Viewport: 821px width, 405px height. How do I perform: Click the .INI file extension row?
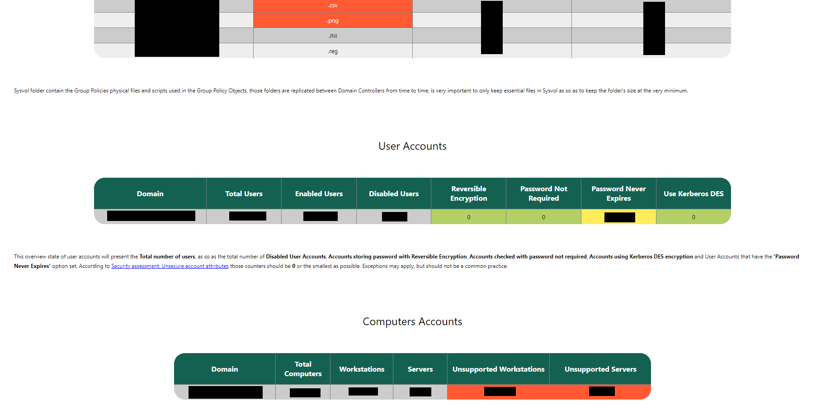[x=333, y=36]
